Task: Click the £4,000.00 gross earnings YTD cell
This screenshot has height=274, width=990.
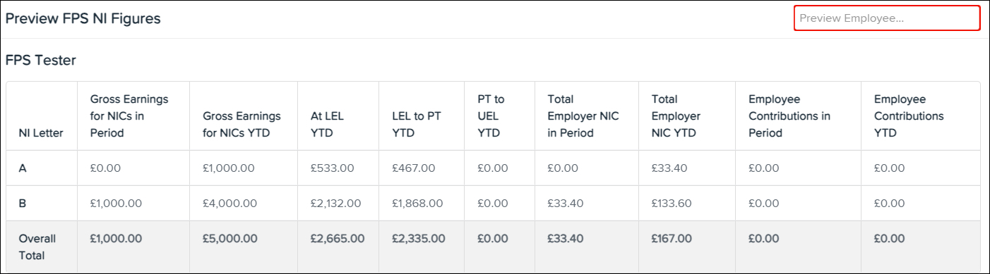Action: (229, 204)
